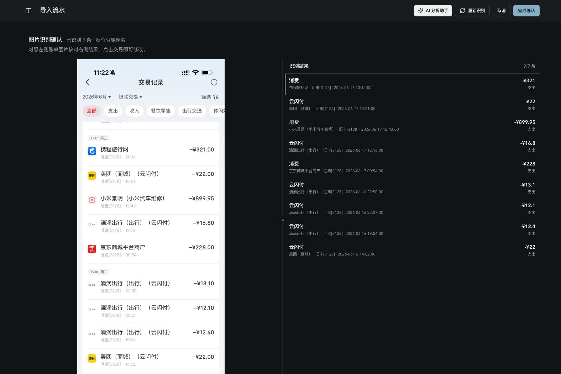
Task: Click the 完成确认 button
Action: pyautogui.click(x=526, y=11)
